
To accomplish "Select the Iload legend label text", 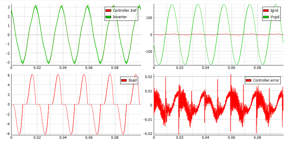I will point(133,80).
